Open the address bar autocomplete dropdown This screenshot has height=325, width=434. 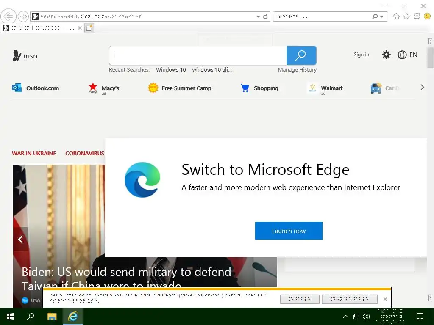(258, 17)
